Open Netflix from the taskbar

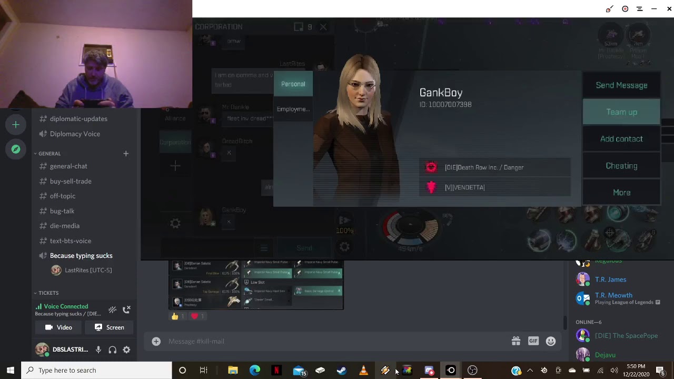coord(276,370)
